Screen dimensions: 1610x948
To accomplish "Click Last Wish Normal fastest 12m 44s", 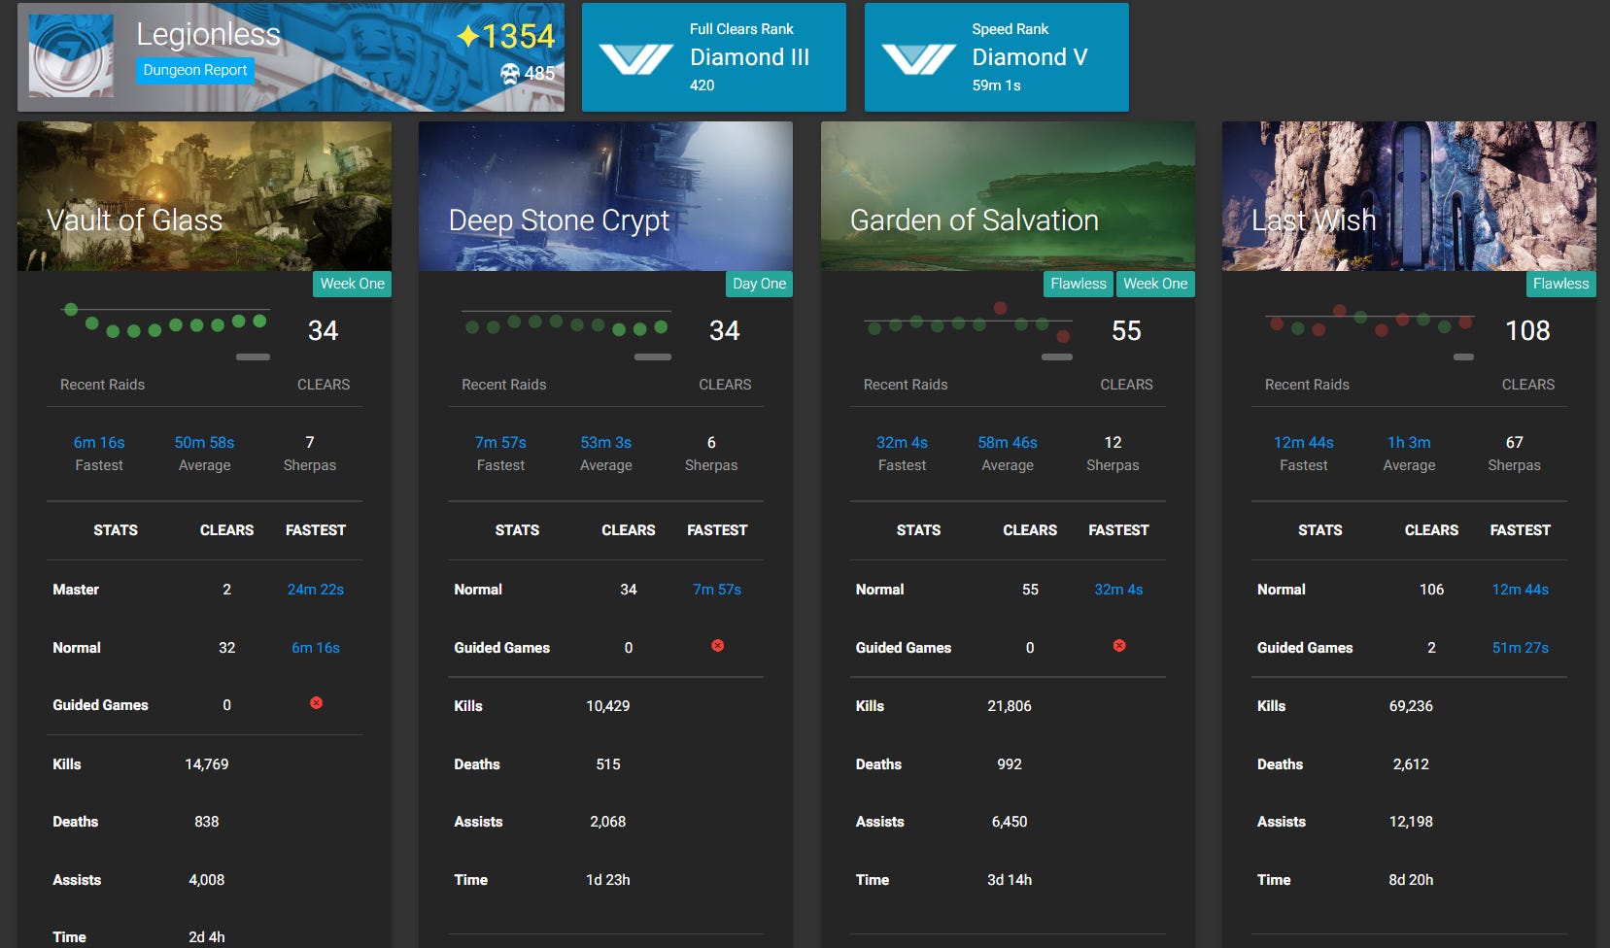I will (1521, 590).
